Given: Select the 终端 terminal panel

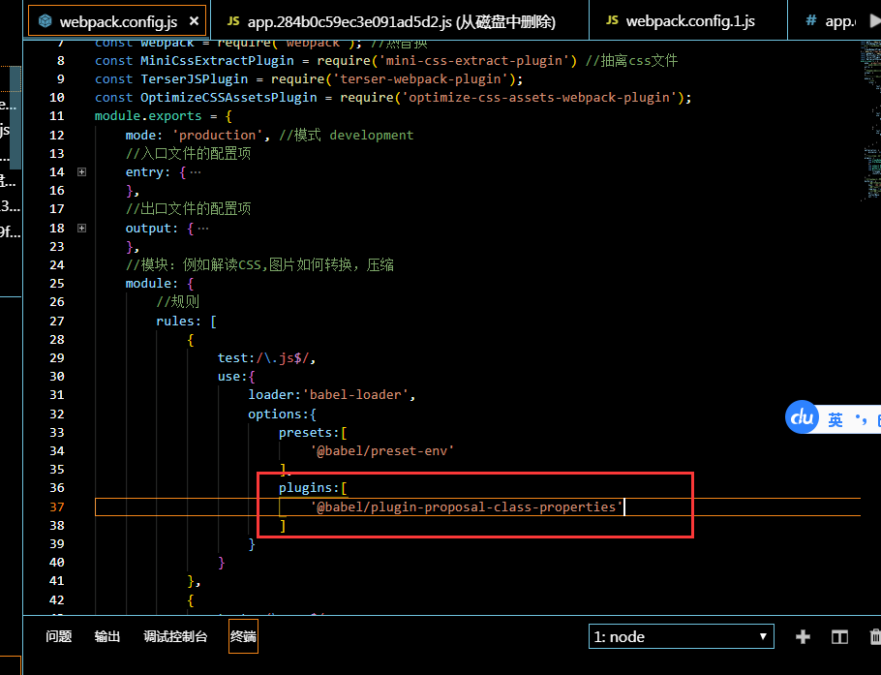Looking at the screenshot, I should (243, 636).
